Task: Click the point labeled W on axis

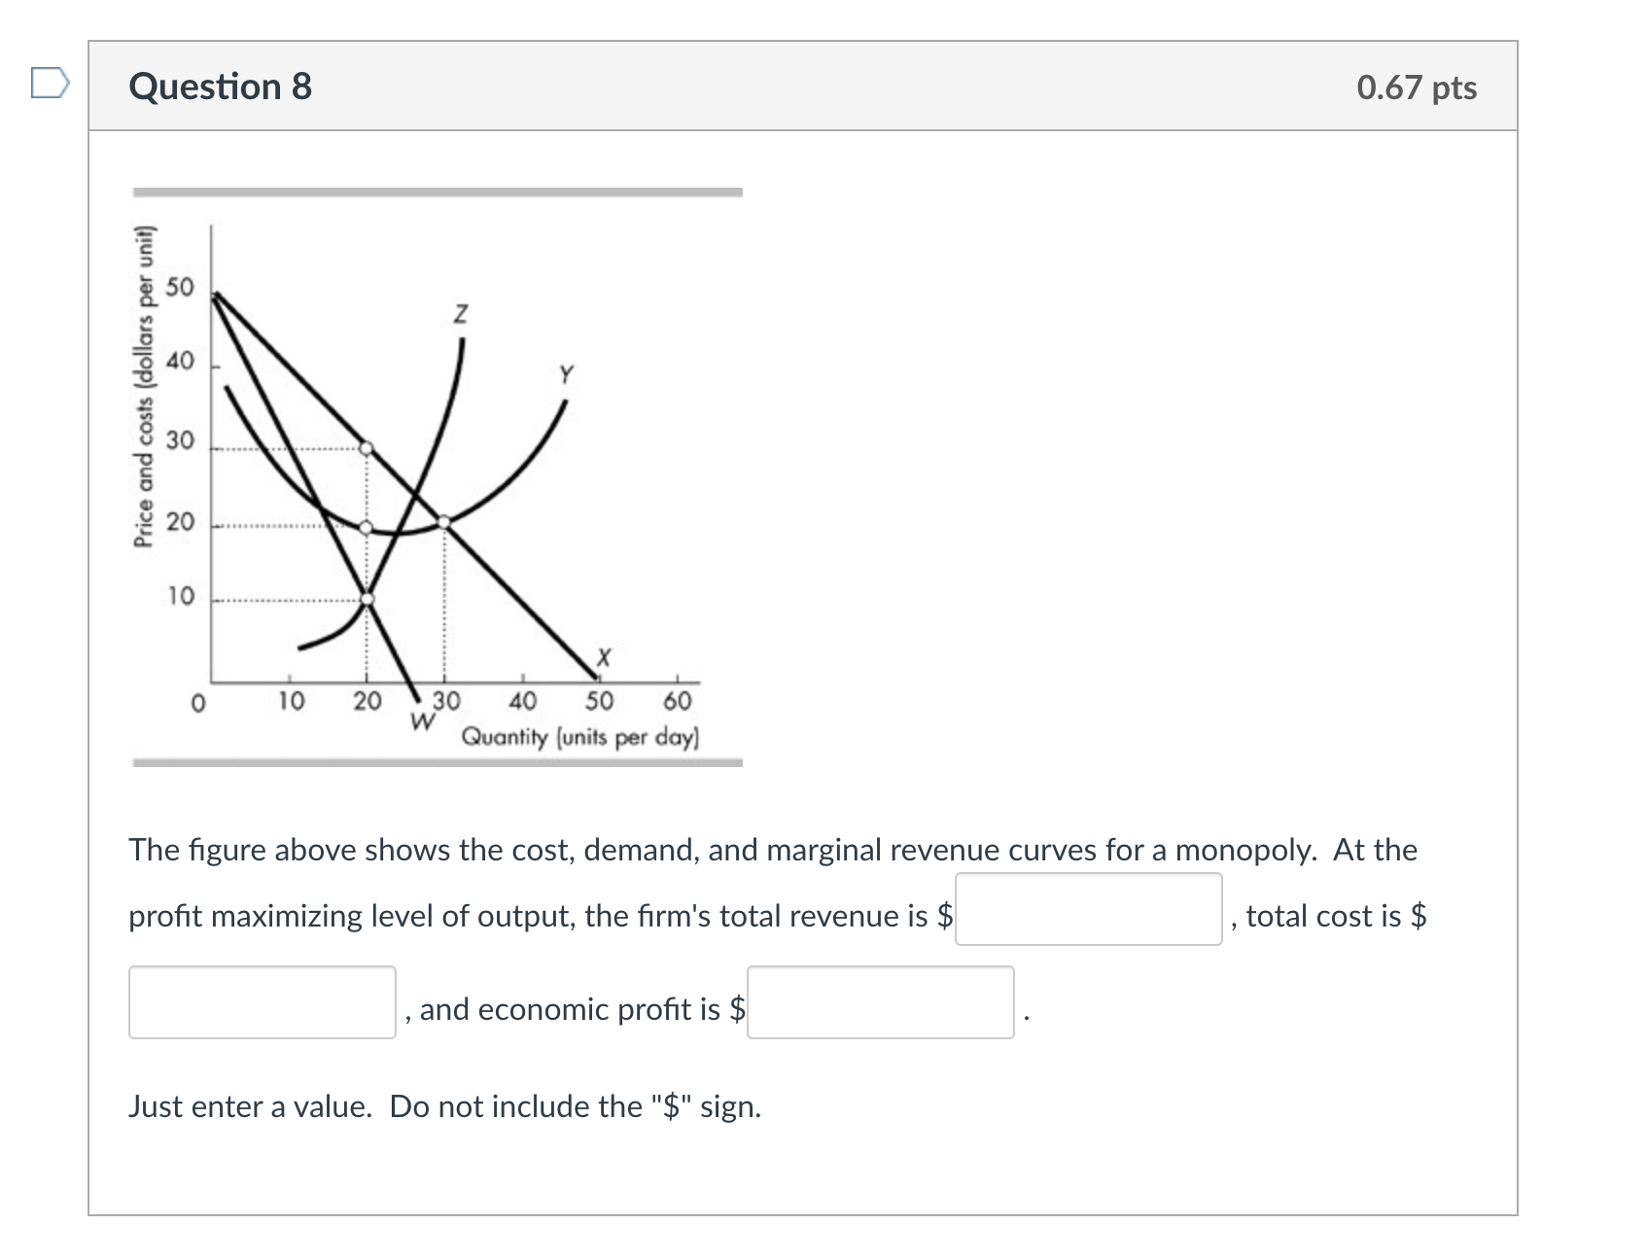Action: 421,722
